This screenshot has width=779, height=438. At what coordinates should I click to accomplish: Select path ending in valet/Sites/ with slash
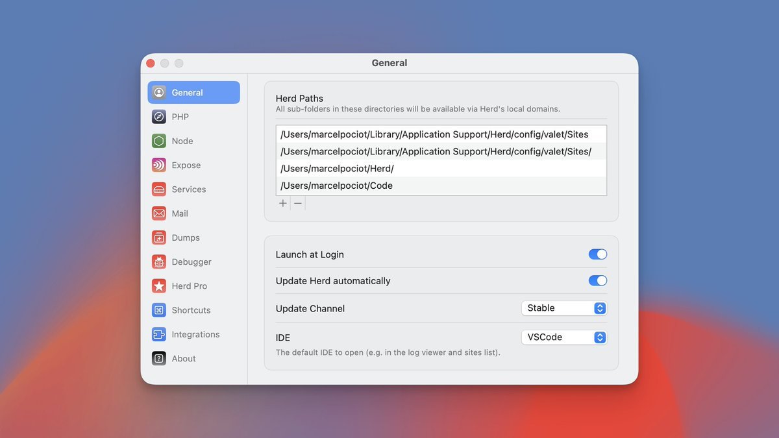pos(441,151)
